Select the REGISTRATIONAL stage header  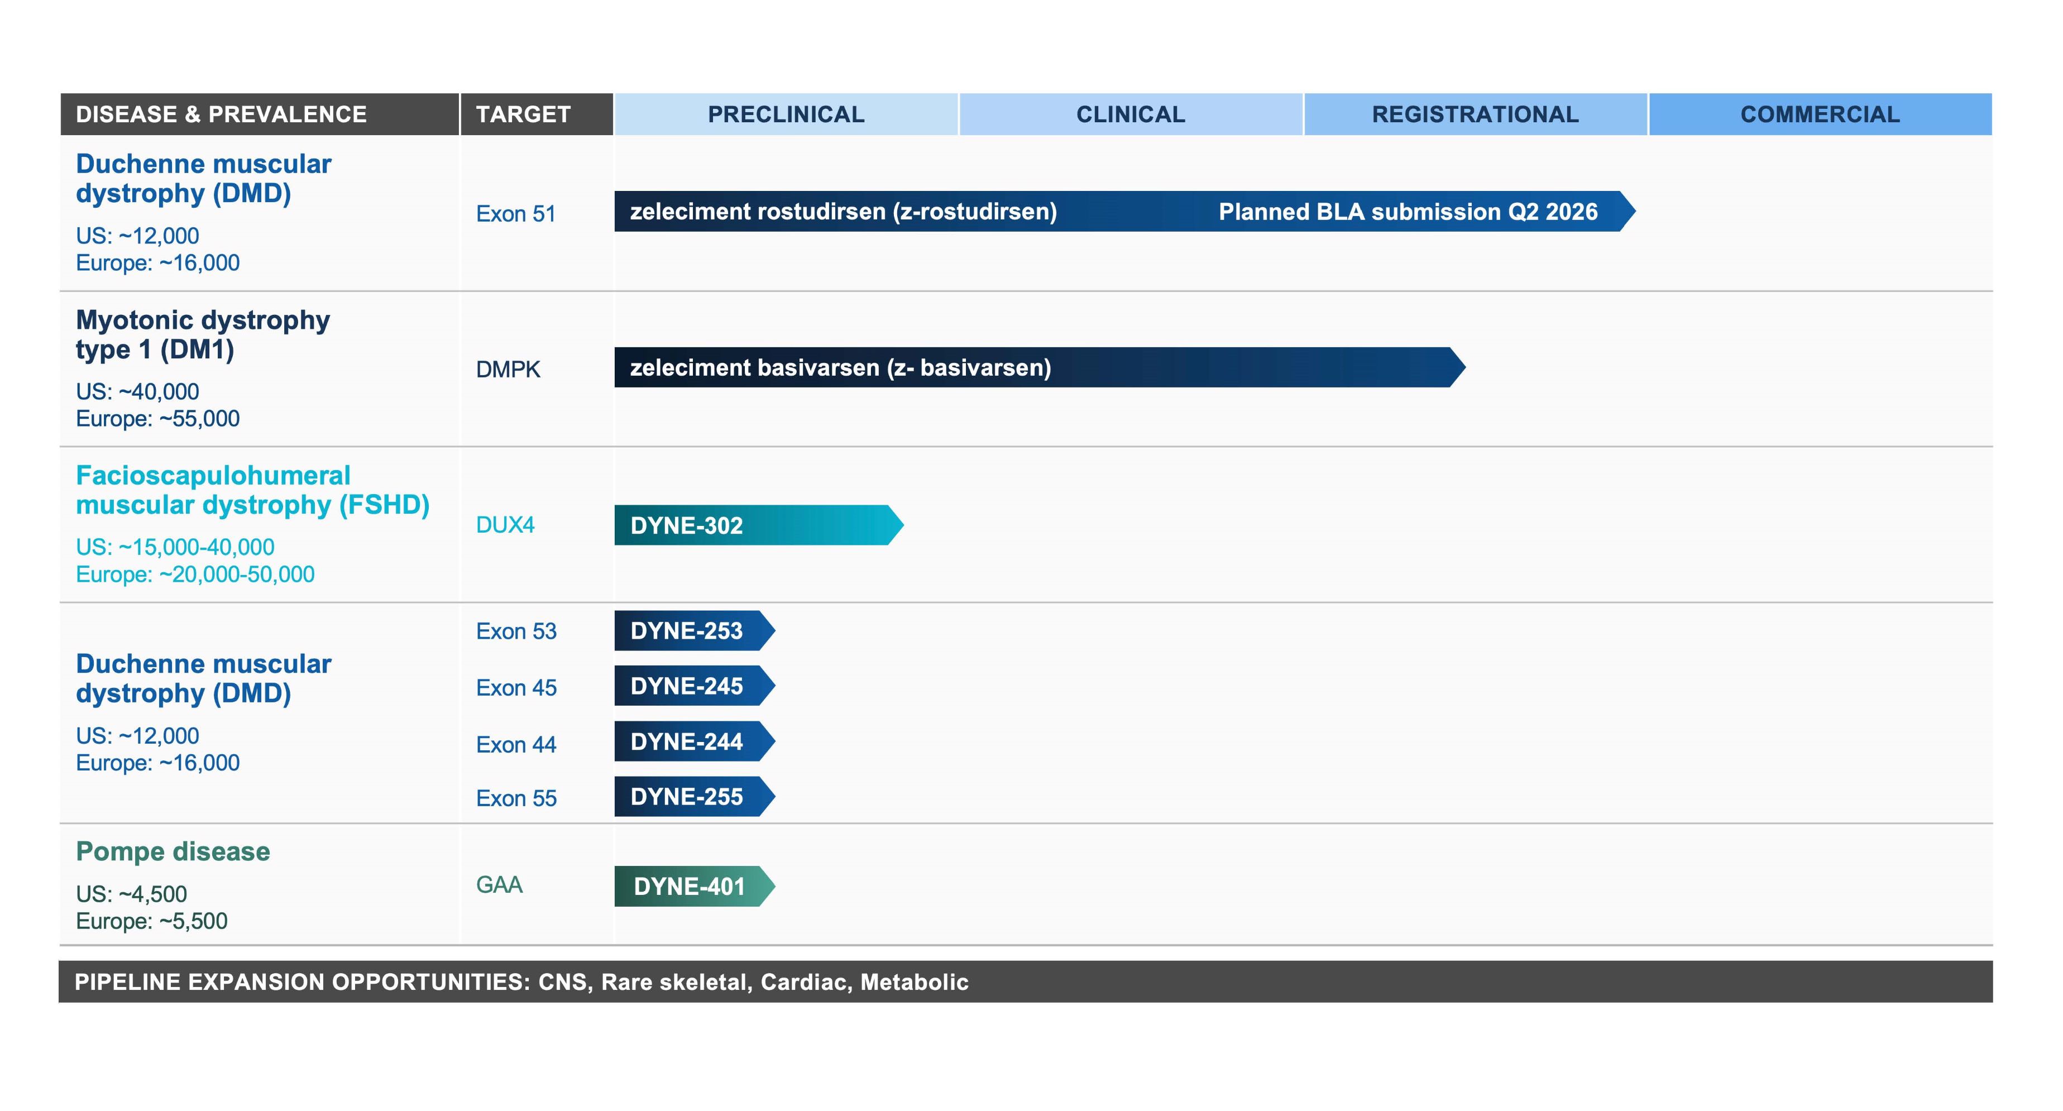pos(1475,114)
